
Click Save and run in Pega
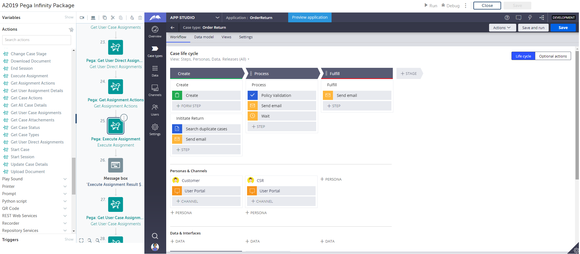533,28
